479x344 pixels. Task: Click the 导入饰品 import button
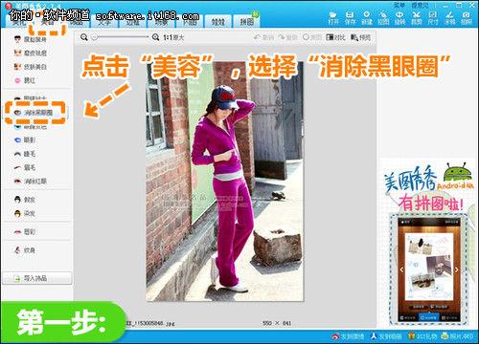pos(37,278)
